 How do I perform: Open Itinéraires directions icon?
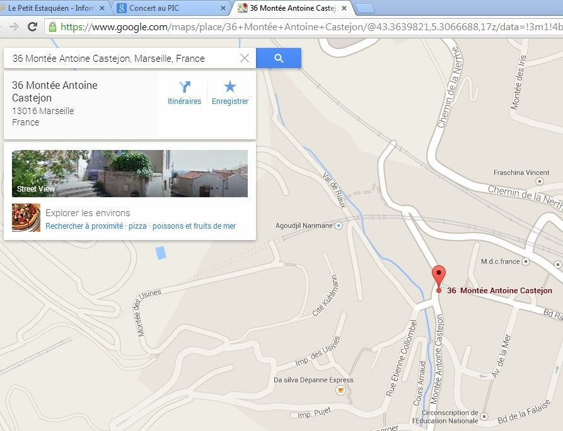tap(185, 86)
